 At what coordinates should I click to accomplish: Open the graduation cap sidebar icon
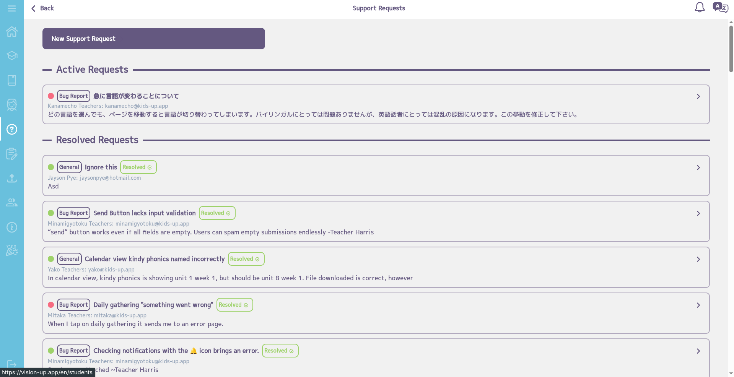tap(12, 56)
